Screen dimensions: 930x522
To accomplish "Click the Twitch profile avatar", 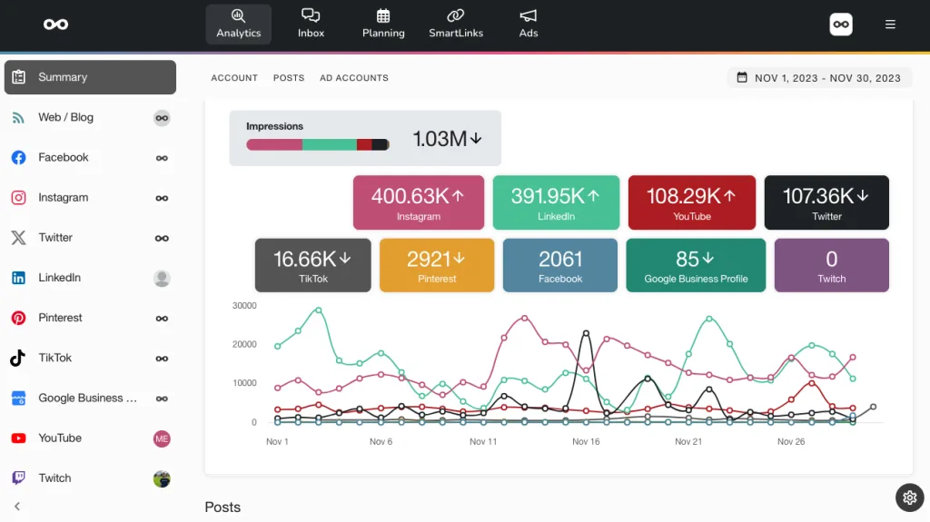I will pos(162,478).
